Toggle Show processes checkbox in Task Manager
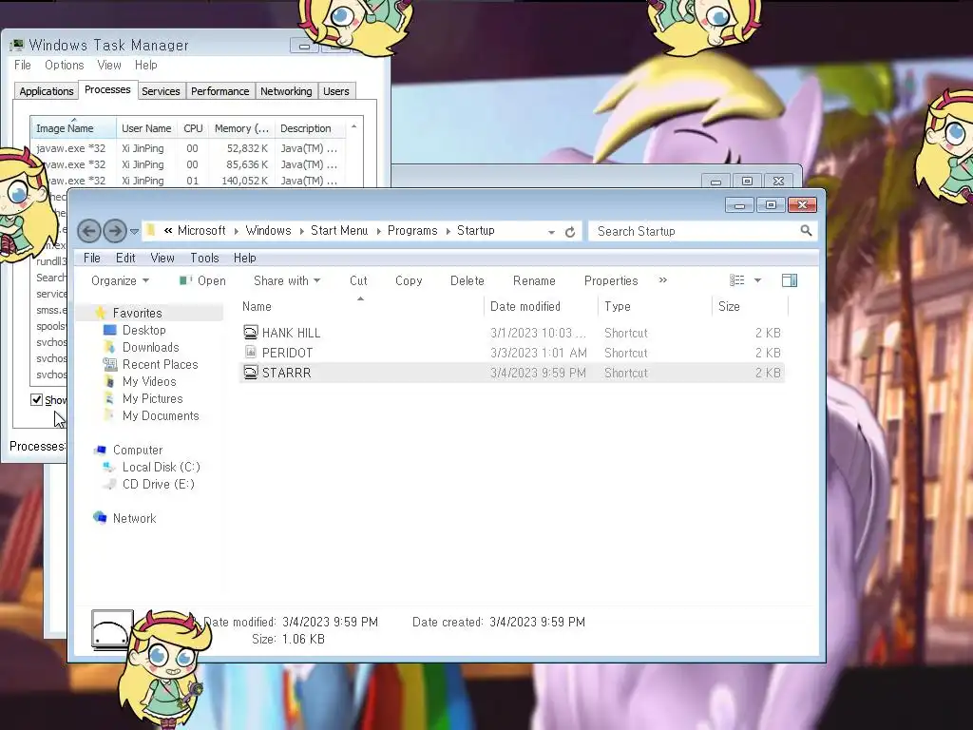The width and height of the screenshot is (973, 730). click(37, 400)
